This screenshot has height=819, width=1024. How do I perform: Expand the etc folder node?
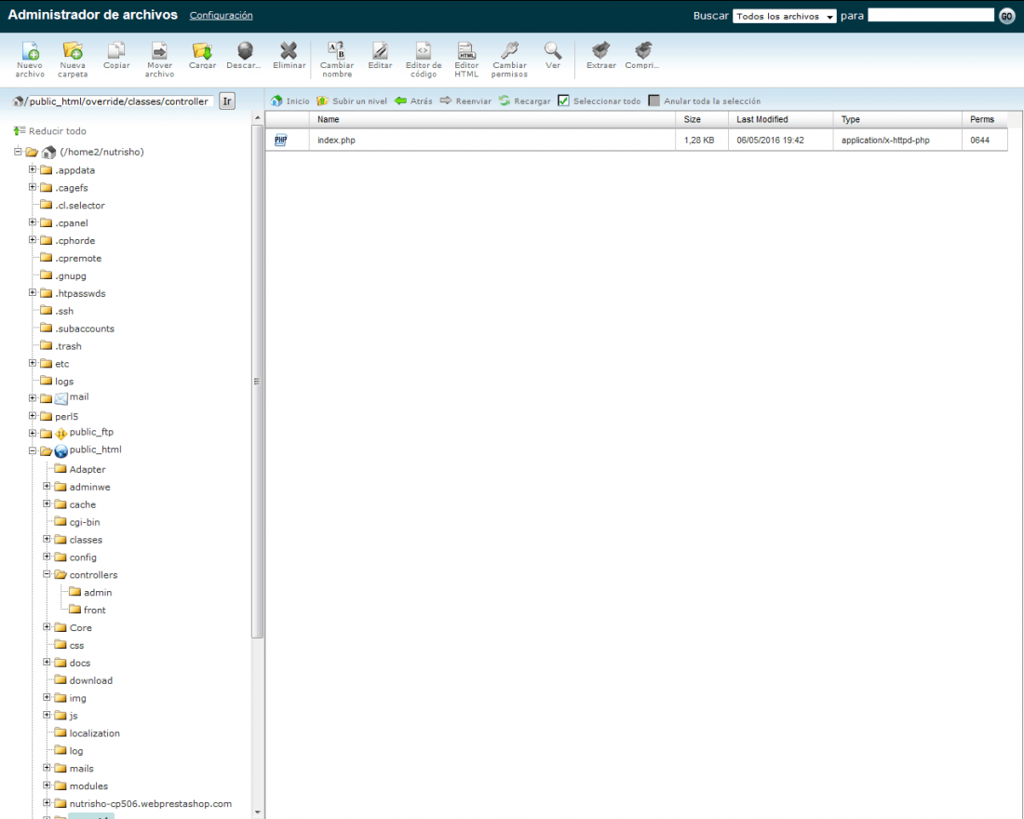coord(32,363)
